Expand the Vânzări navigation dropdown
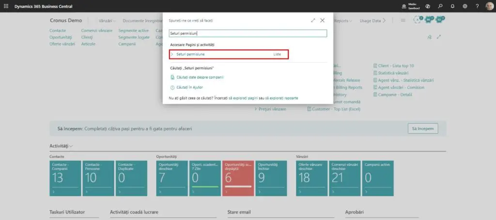496x220 pixels. pyautogui.click(x=107, y=21)
